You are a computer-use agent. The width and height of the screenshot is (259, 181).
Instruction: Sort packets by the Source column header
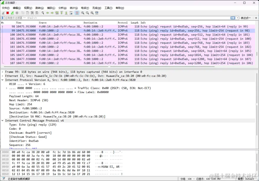60,23
